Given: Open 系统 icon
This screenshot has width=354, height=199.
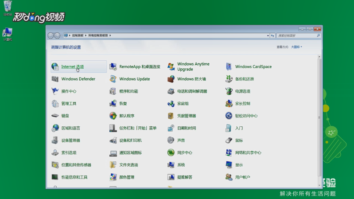Looking at the screenshot, I should (171, 165).
